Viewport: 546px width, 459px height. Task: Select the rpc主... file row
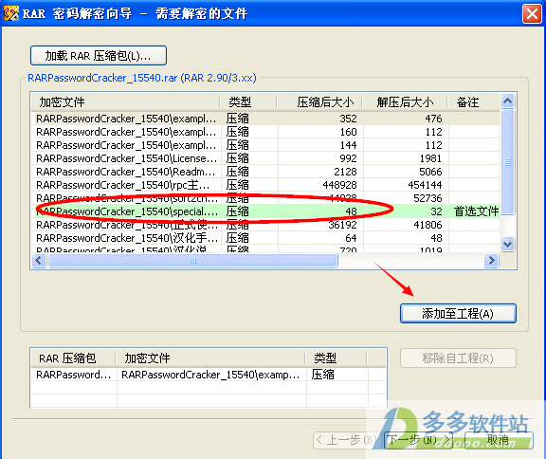tap(265, 185)
